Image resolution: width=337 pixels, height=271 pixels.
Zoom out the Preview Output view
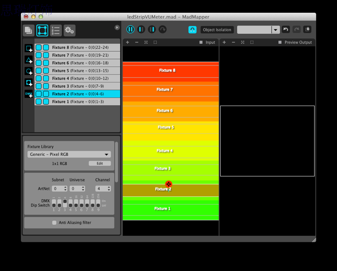[x=234, y=42]
